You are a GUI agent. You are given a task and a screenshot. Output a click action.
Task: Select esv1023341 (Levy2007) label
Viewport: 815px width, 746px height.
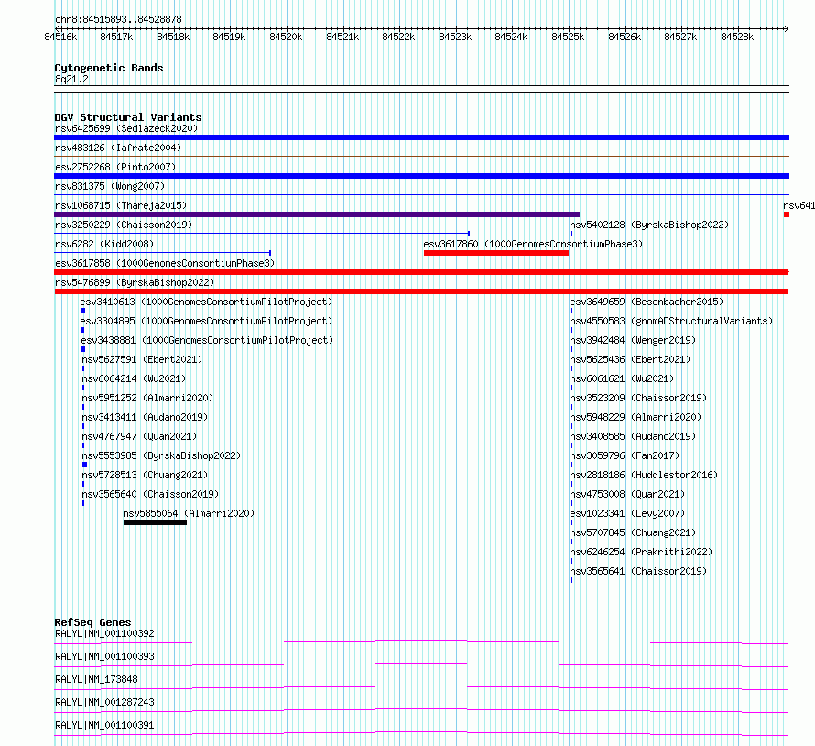pyautogui.click(x=627, y=513)
